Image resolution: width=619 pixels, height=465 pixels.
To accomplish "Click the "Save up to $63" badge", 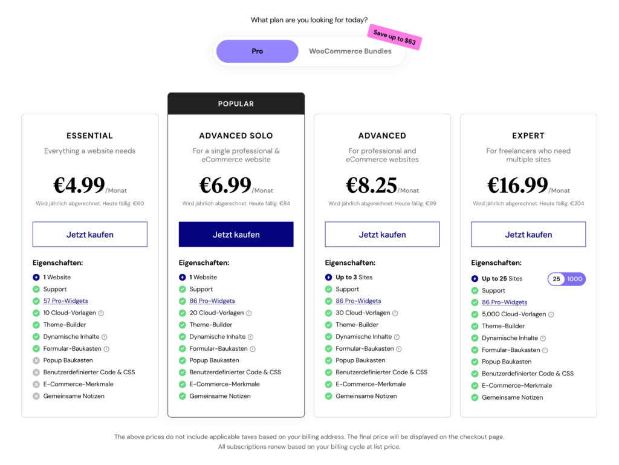I will (x=394, y=37).
